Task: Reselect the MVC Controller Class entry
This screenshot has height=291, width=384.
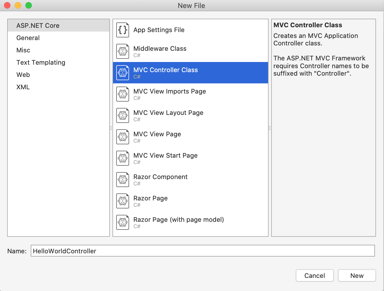Action: tap(166, 72)
